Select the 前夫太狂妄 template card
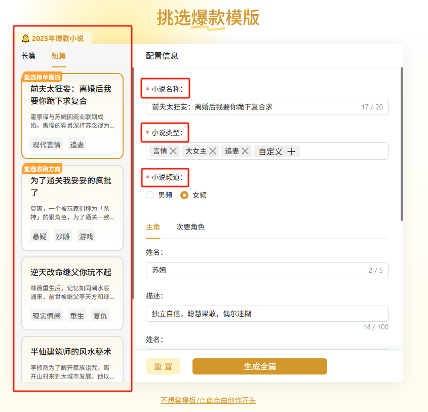 point(72,116)
